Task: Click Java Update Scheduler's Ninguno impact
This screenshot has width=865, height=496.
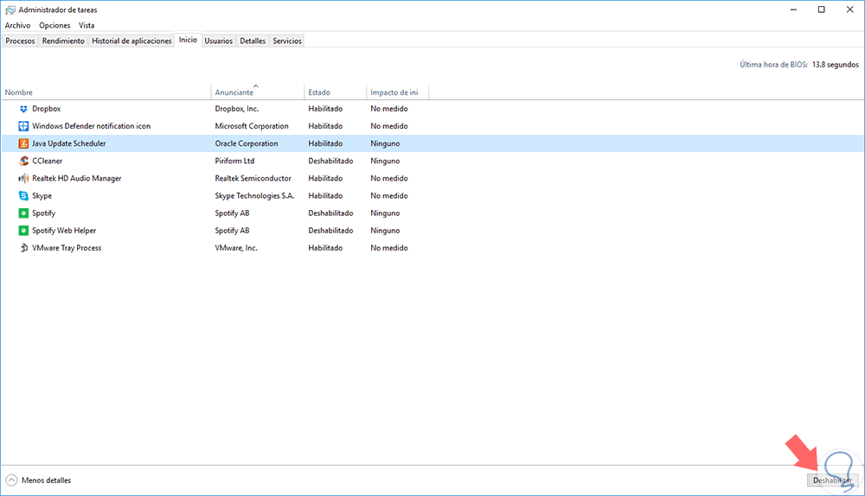Action: [x=385, y=143]
